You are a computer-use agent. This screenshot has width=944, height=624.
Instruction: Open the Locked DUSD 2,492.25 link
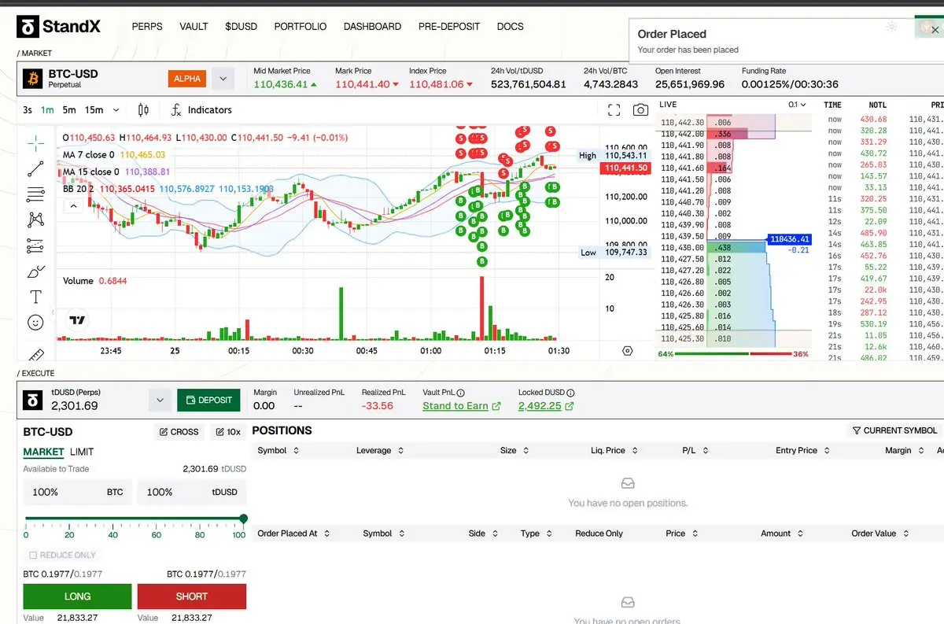tap(546, 406)
